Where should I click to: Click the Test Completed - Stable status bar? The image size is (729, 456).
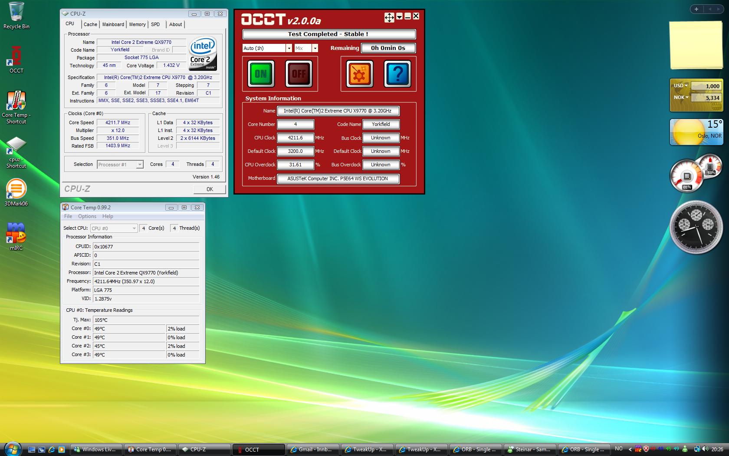[329, 34]
